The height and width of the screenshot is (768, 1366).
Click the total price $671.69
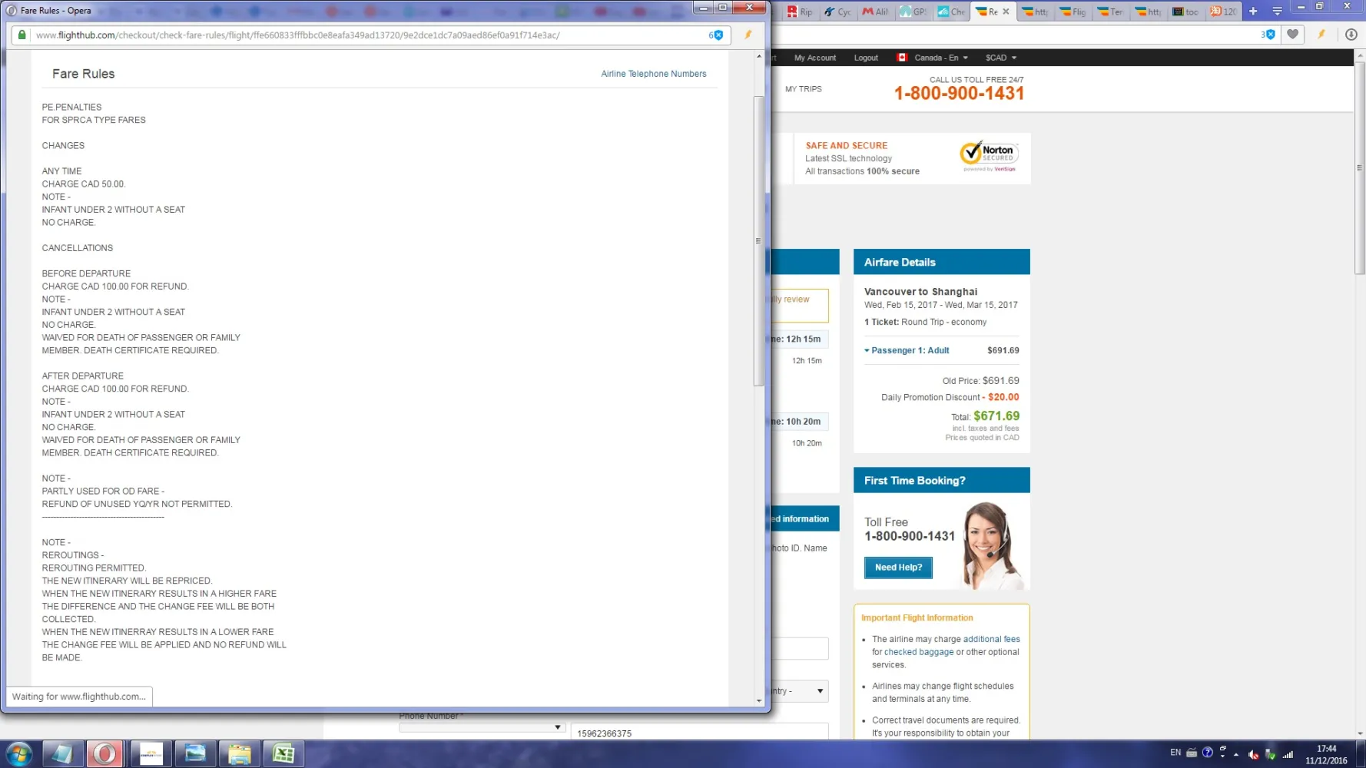(x=996, y=416)
